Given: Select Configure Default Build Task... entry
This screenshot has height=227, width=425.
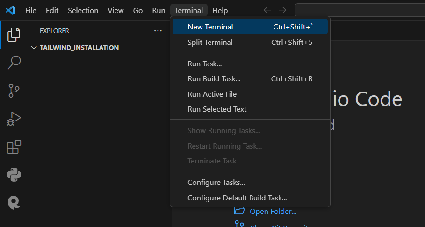Looking at the screenshot, I should point(250,198).
